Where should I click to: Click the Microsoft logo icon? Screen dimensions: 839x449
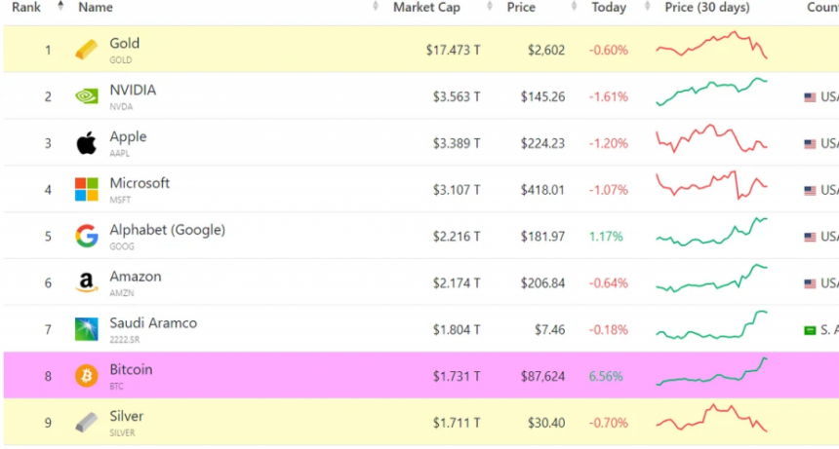click(x=86, y=190)
